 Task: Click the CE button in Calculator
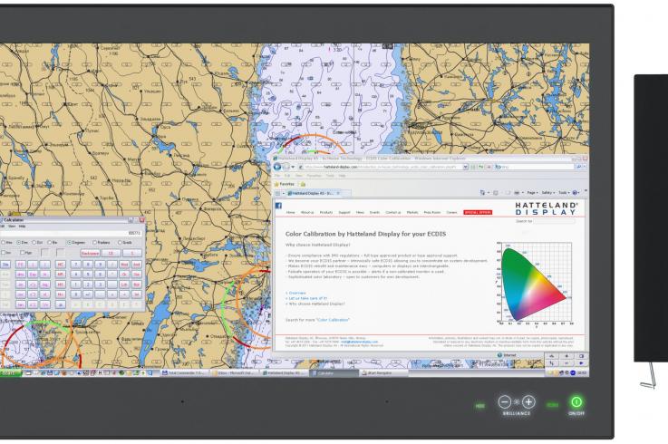111,253
